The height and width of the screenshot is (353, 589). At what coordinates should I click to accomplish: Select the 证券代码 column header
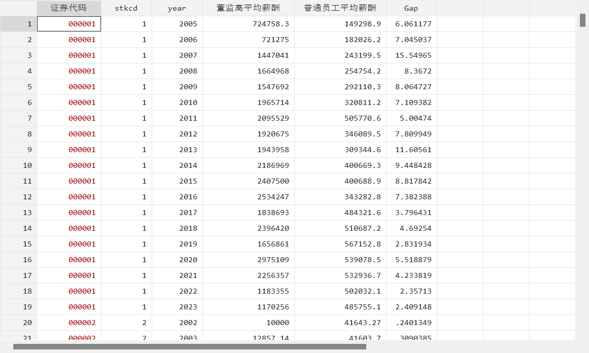point(68,8)
